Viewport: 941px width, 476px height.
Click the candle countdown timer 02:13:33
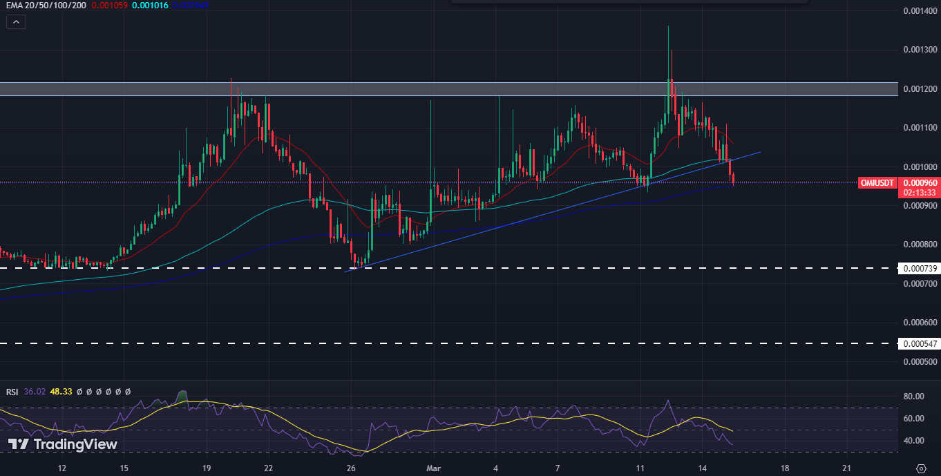918,193
